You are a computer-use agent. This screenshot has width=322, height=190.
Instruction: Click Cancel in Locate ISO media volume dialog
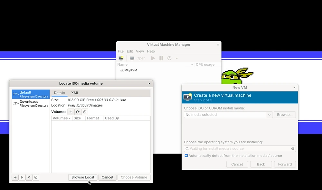pos(108,177)
